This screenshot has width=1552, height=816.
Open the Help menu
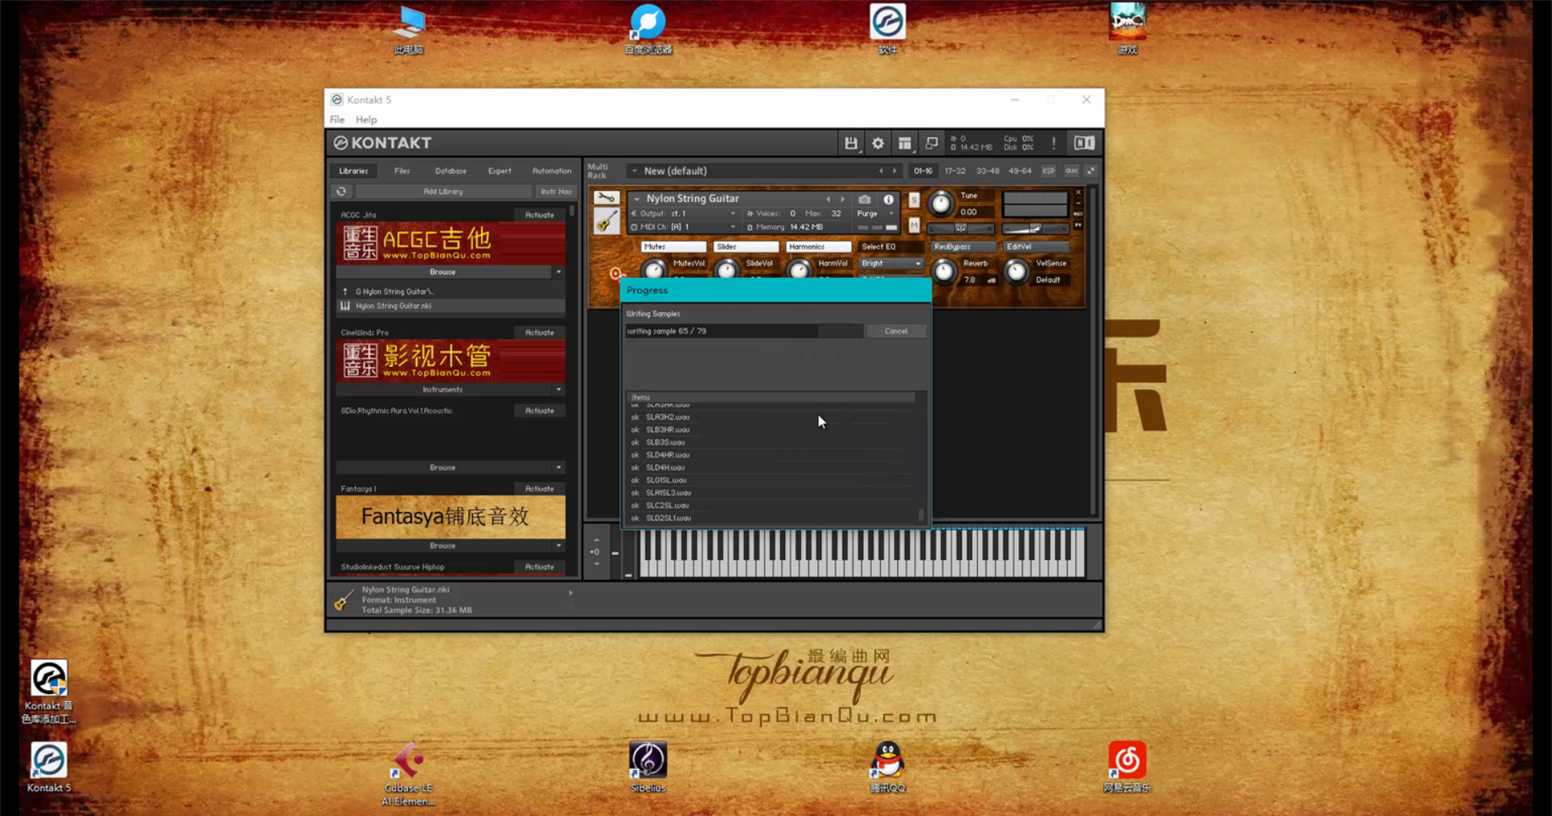[x=366, y=120]
